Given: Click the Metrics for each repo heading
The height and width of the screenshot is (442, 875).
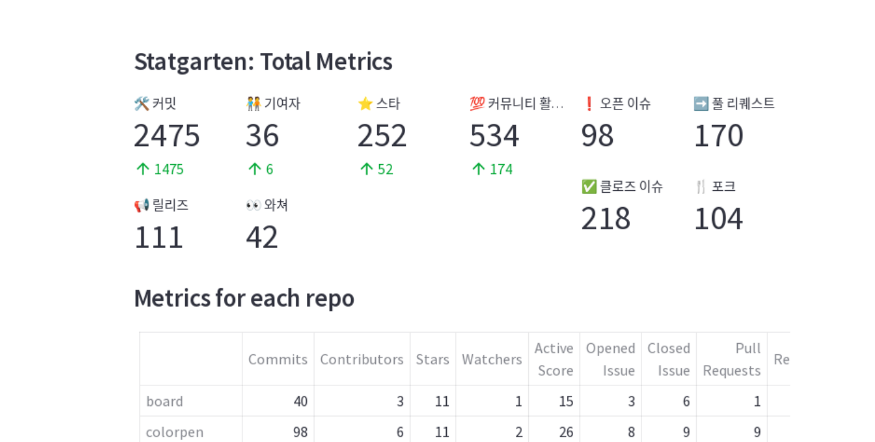Looking at the screenshot, I should tap(244, 298).
